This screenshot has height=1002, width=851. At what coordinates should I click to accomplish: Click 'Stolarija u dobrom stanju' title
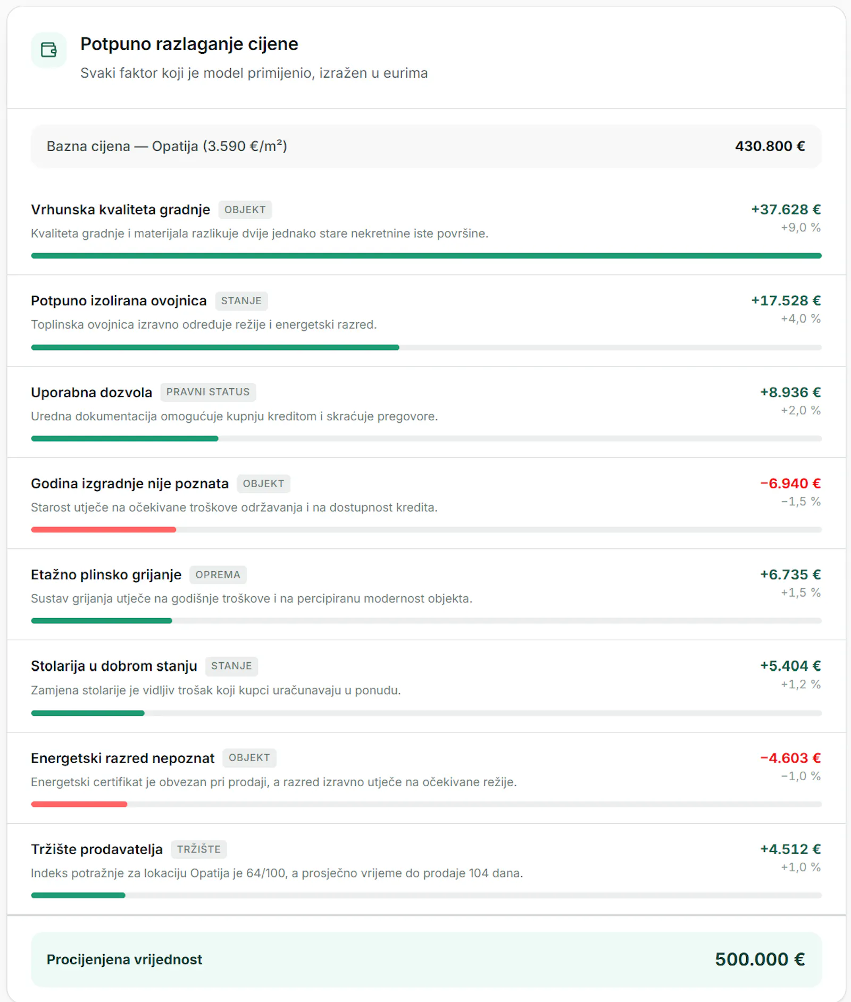click(114, 666)
